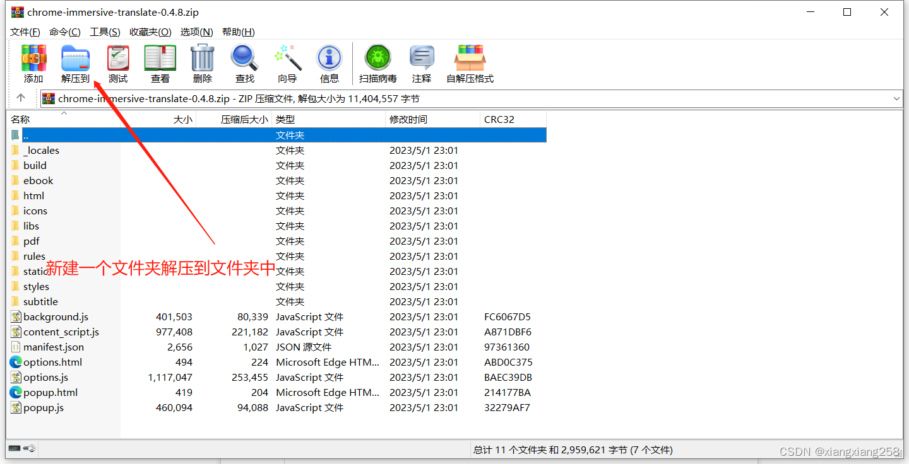Click the 自解压格式 (SFX) toolbar icon
The width and height of the screenshot is (909, 464).
(x=470, y=58)
